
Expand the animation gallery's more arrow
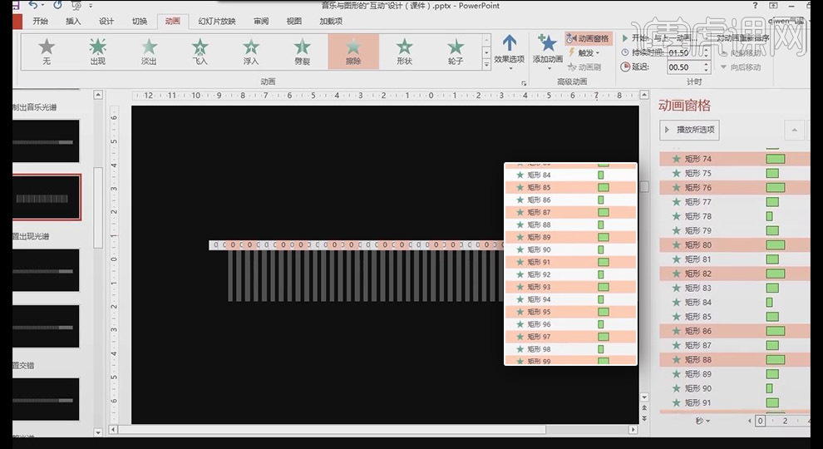tap(486, 64)
